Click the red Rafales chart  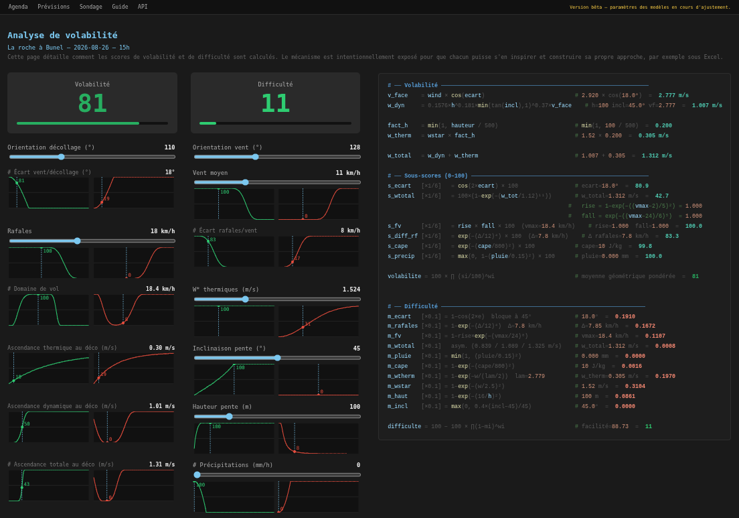point(134,262)
